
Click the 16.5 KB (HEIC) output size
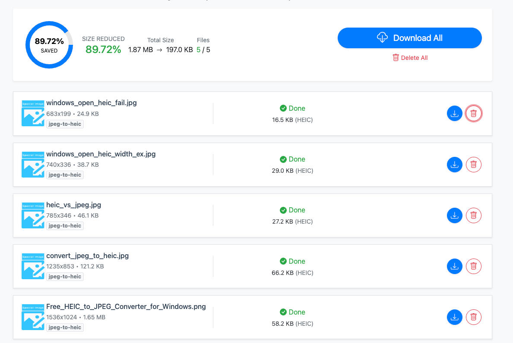(292, 120)
